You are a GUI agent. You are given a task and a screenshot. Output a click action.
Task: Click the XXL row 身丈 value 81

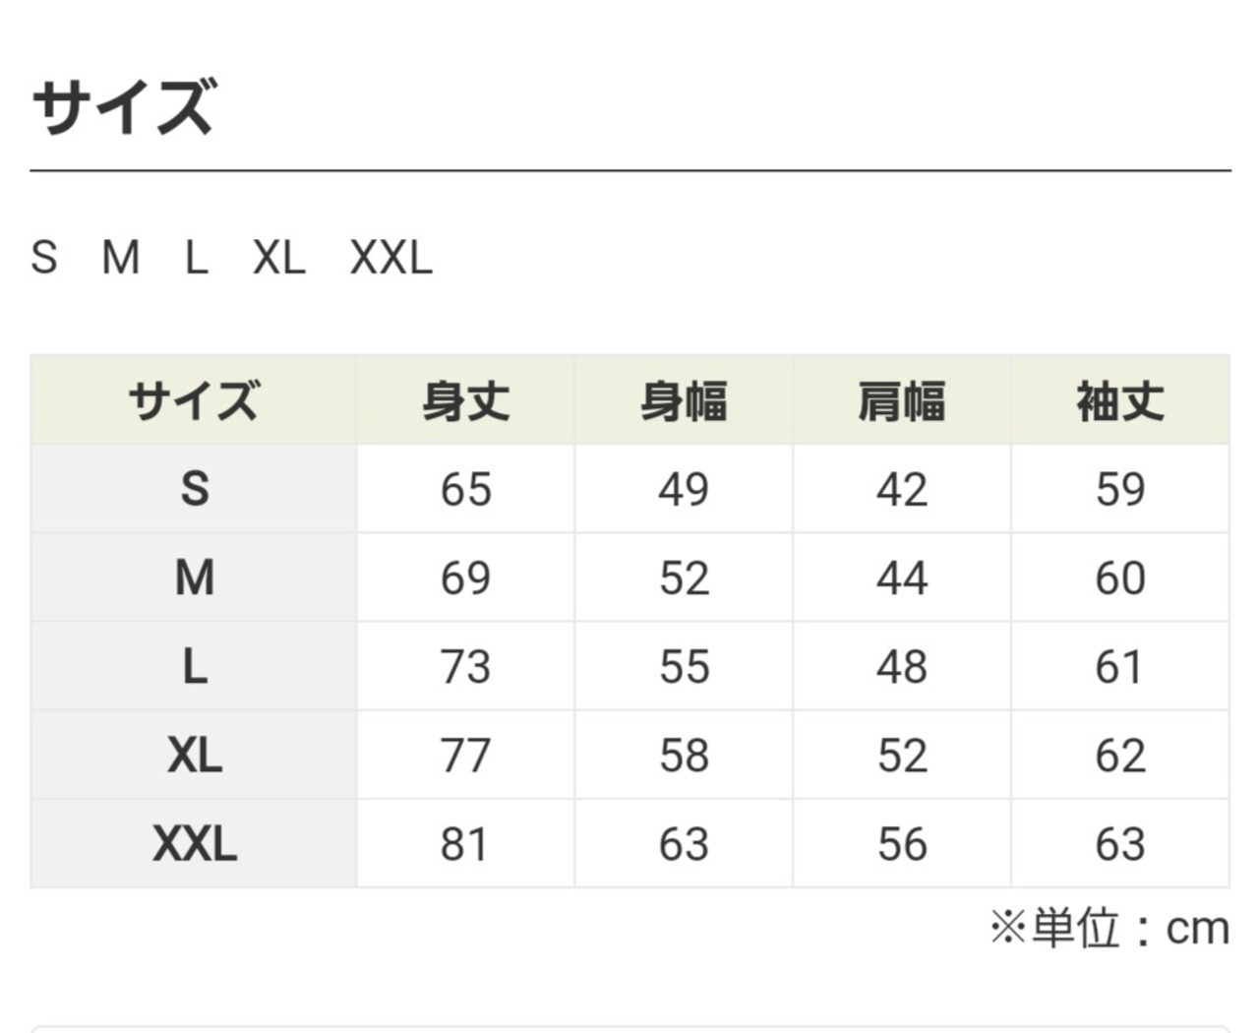(465, 844)
